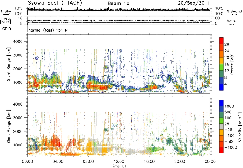
Task: Click the 'CPID' row label
Action: tap(7, 29)
